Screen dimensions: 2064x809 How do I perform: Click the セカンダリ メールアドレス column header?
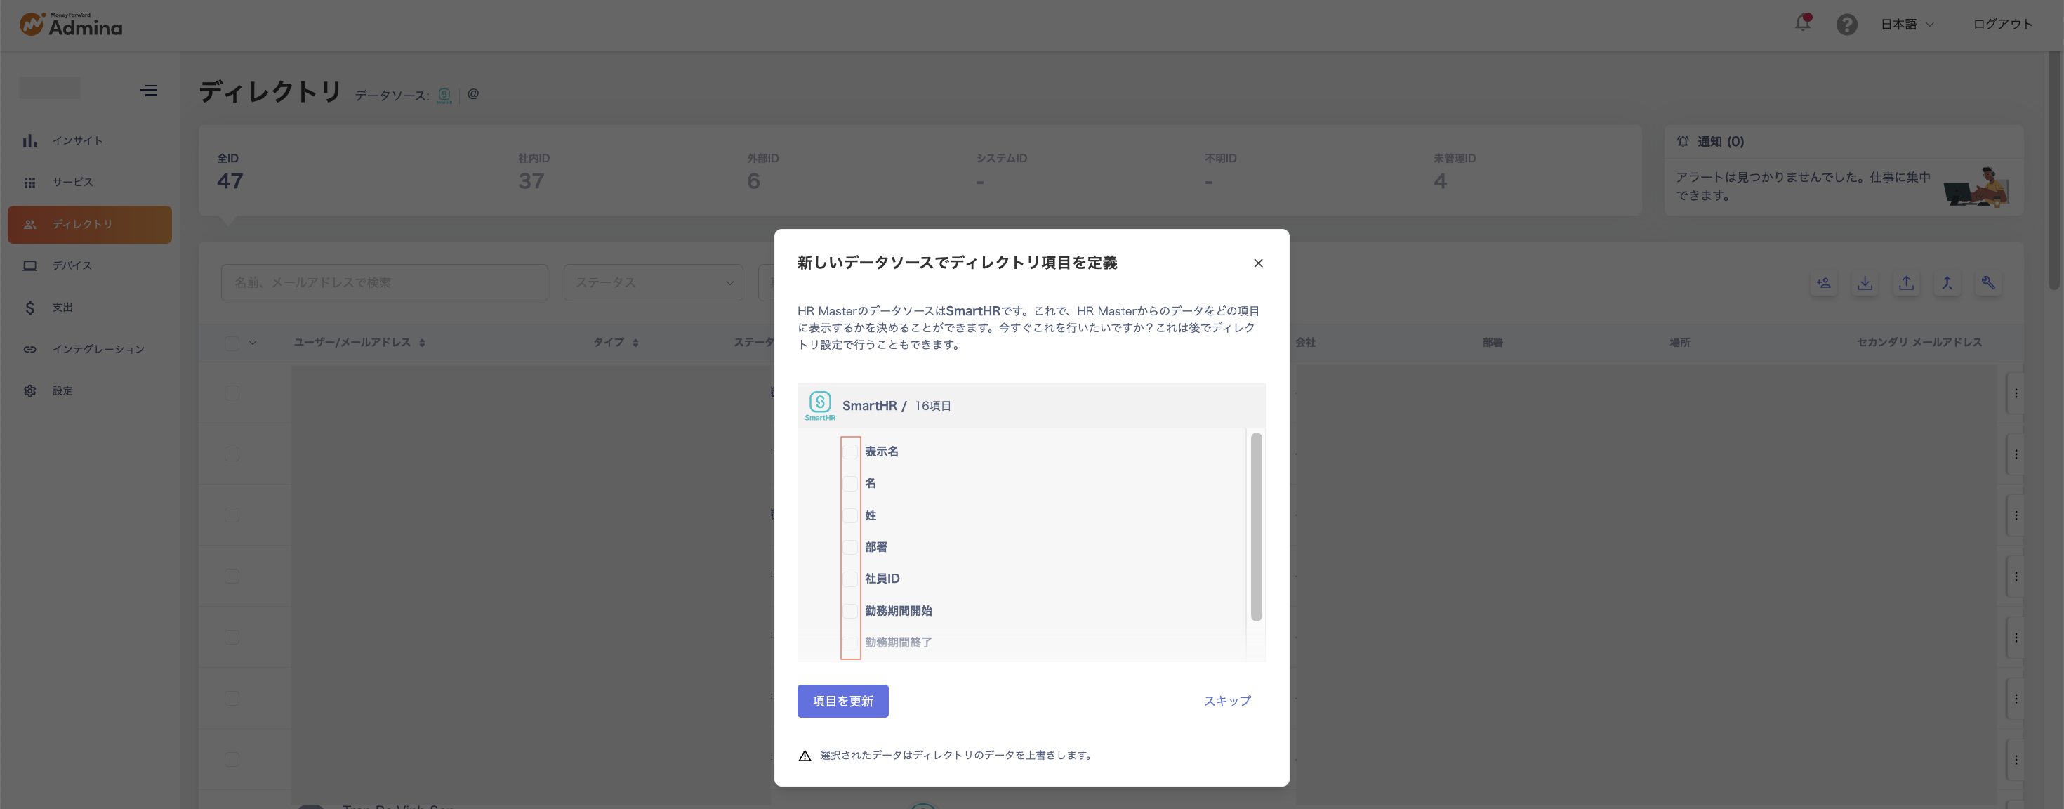[x=1919, y=343]
